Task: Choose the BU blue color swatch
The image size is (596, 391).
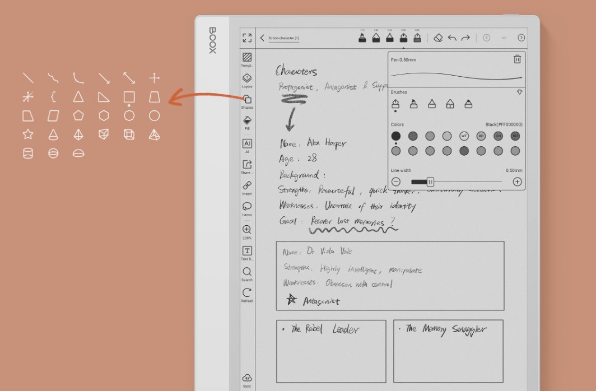Action: 515,136
